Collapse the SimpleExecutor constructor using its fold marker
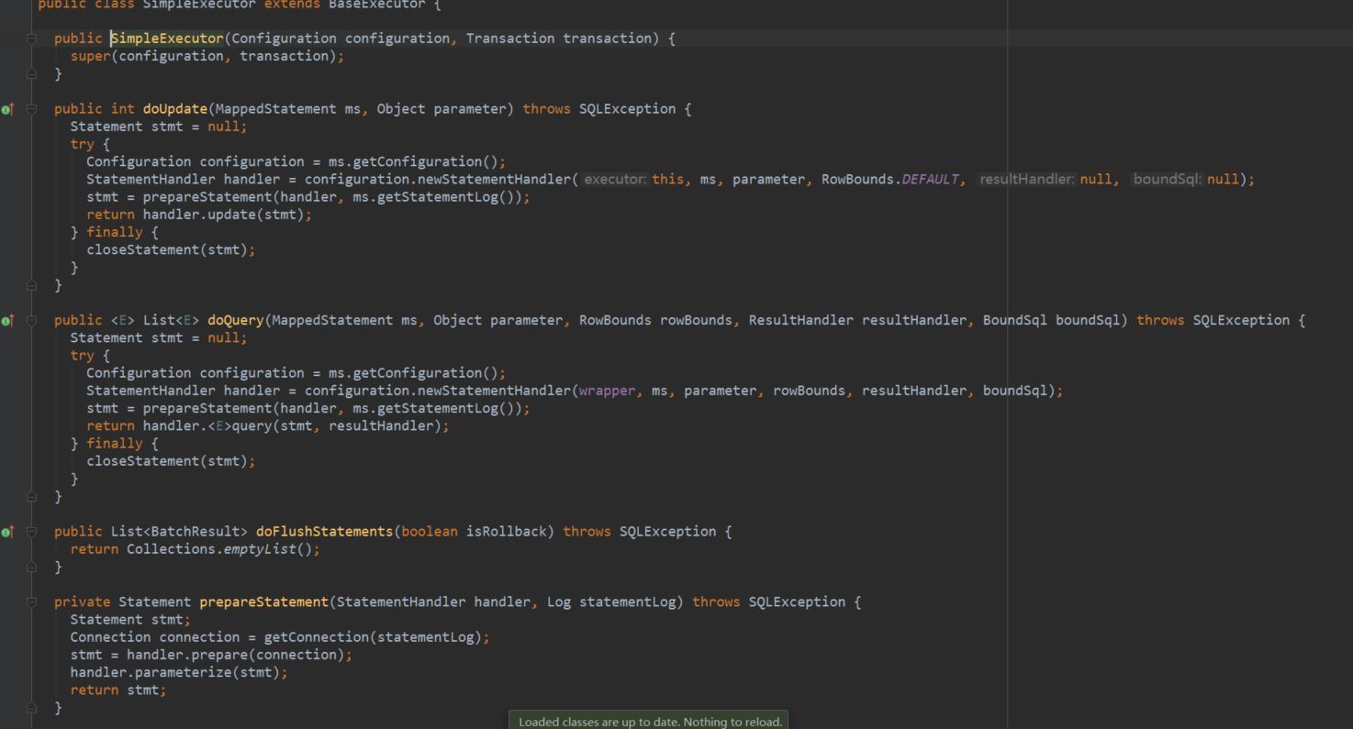 pyautogui.click(x=31, y=39)
